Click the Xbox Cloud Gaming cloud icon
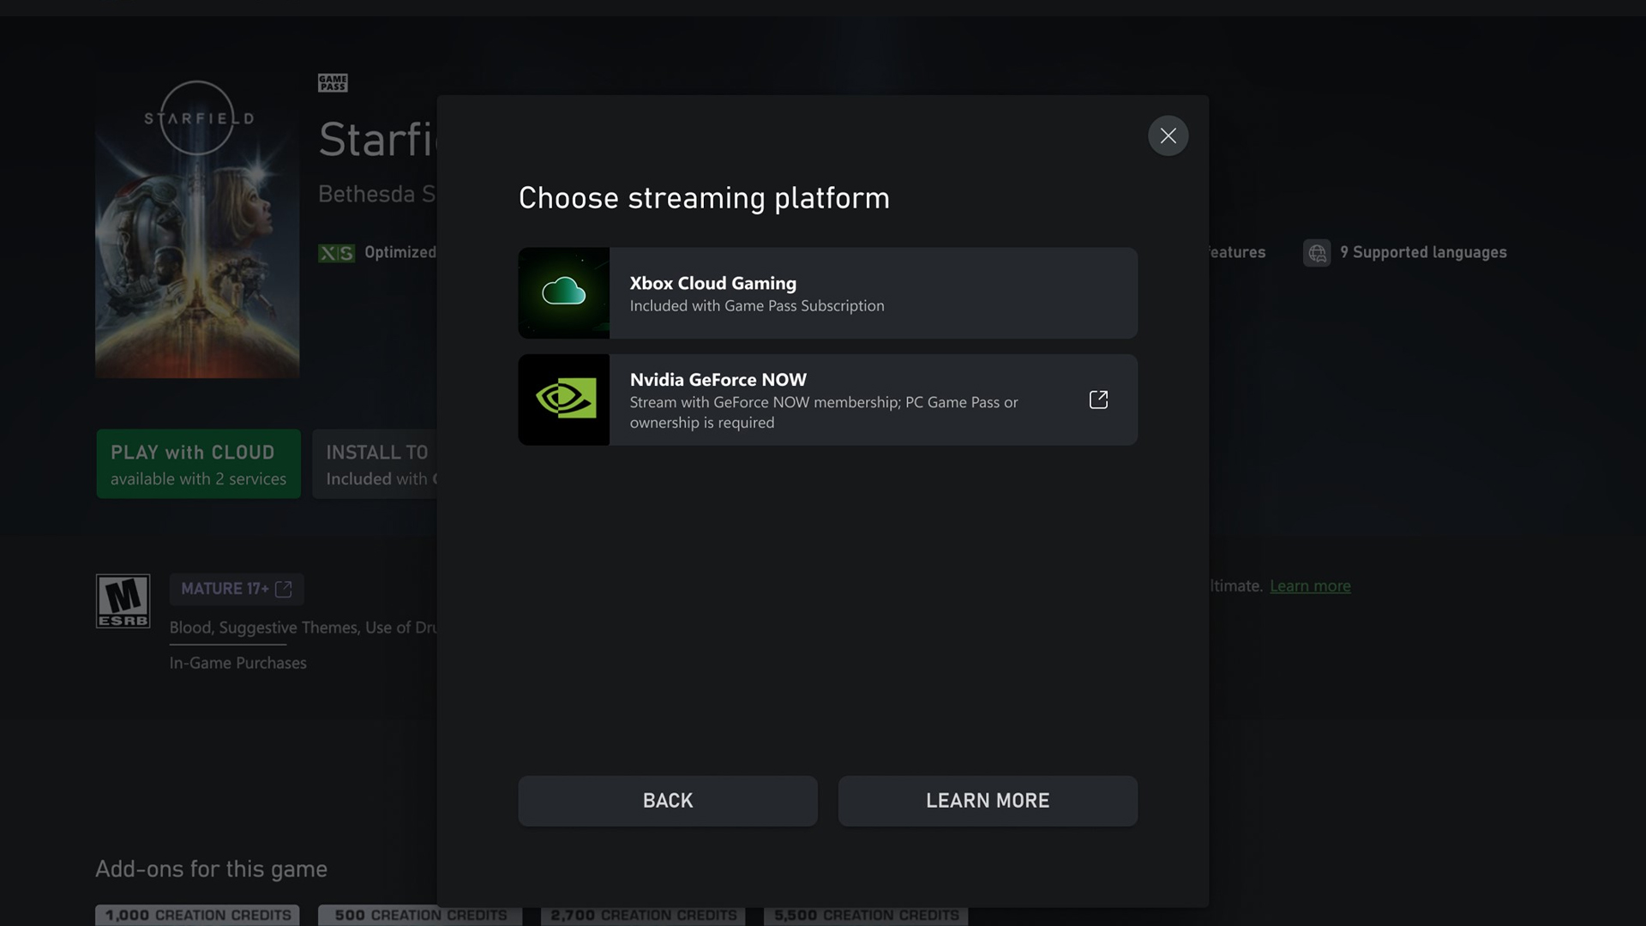 pos(563,292)
